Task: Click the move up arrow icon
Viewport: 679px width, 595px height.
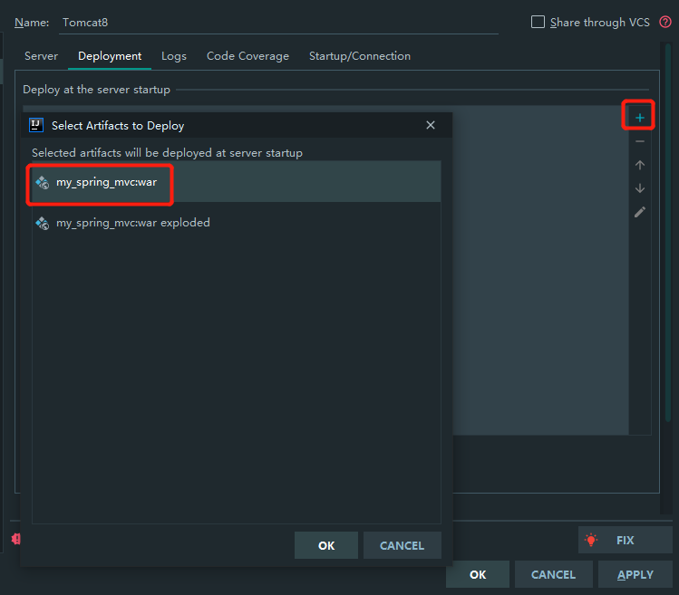Action: coord(640,165)
